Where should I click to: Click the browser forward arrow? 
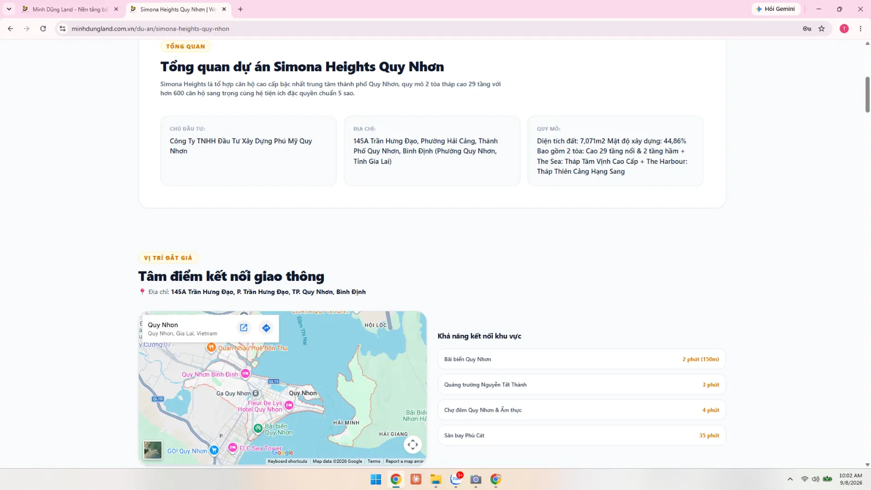pos(27,29)
